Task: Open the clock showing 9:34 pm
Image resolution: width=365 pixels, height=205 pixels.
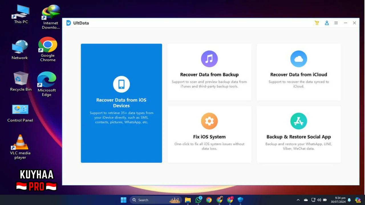Action: (x=338, y=200)
